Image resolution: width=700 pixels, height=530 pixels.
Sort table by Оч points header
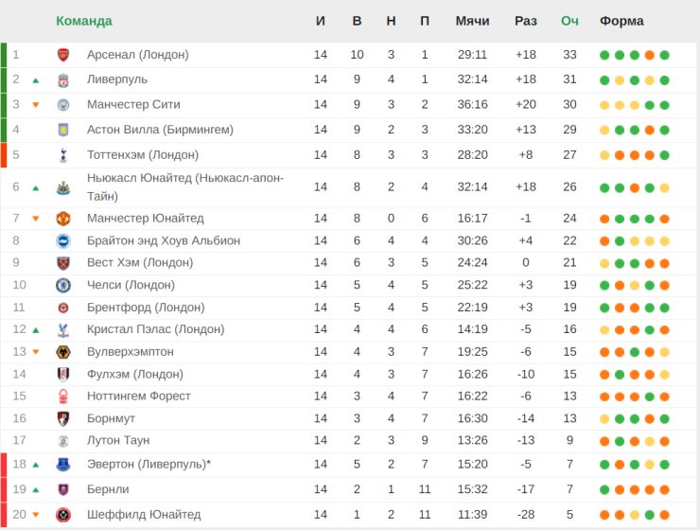(x=569, y=21)
